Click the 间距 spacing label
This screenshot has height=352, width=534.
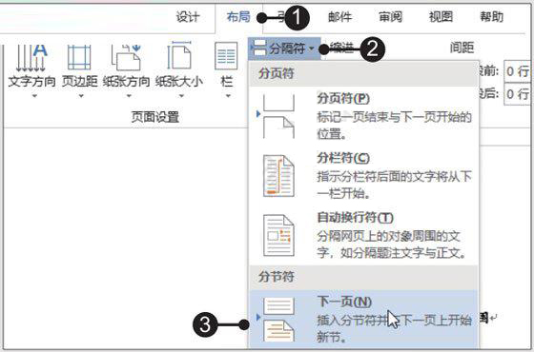[462, 48]
